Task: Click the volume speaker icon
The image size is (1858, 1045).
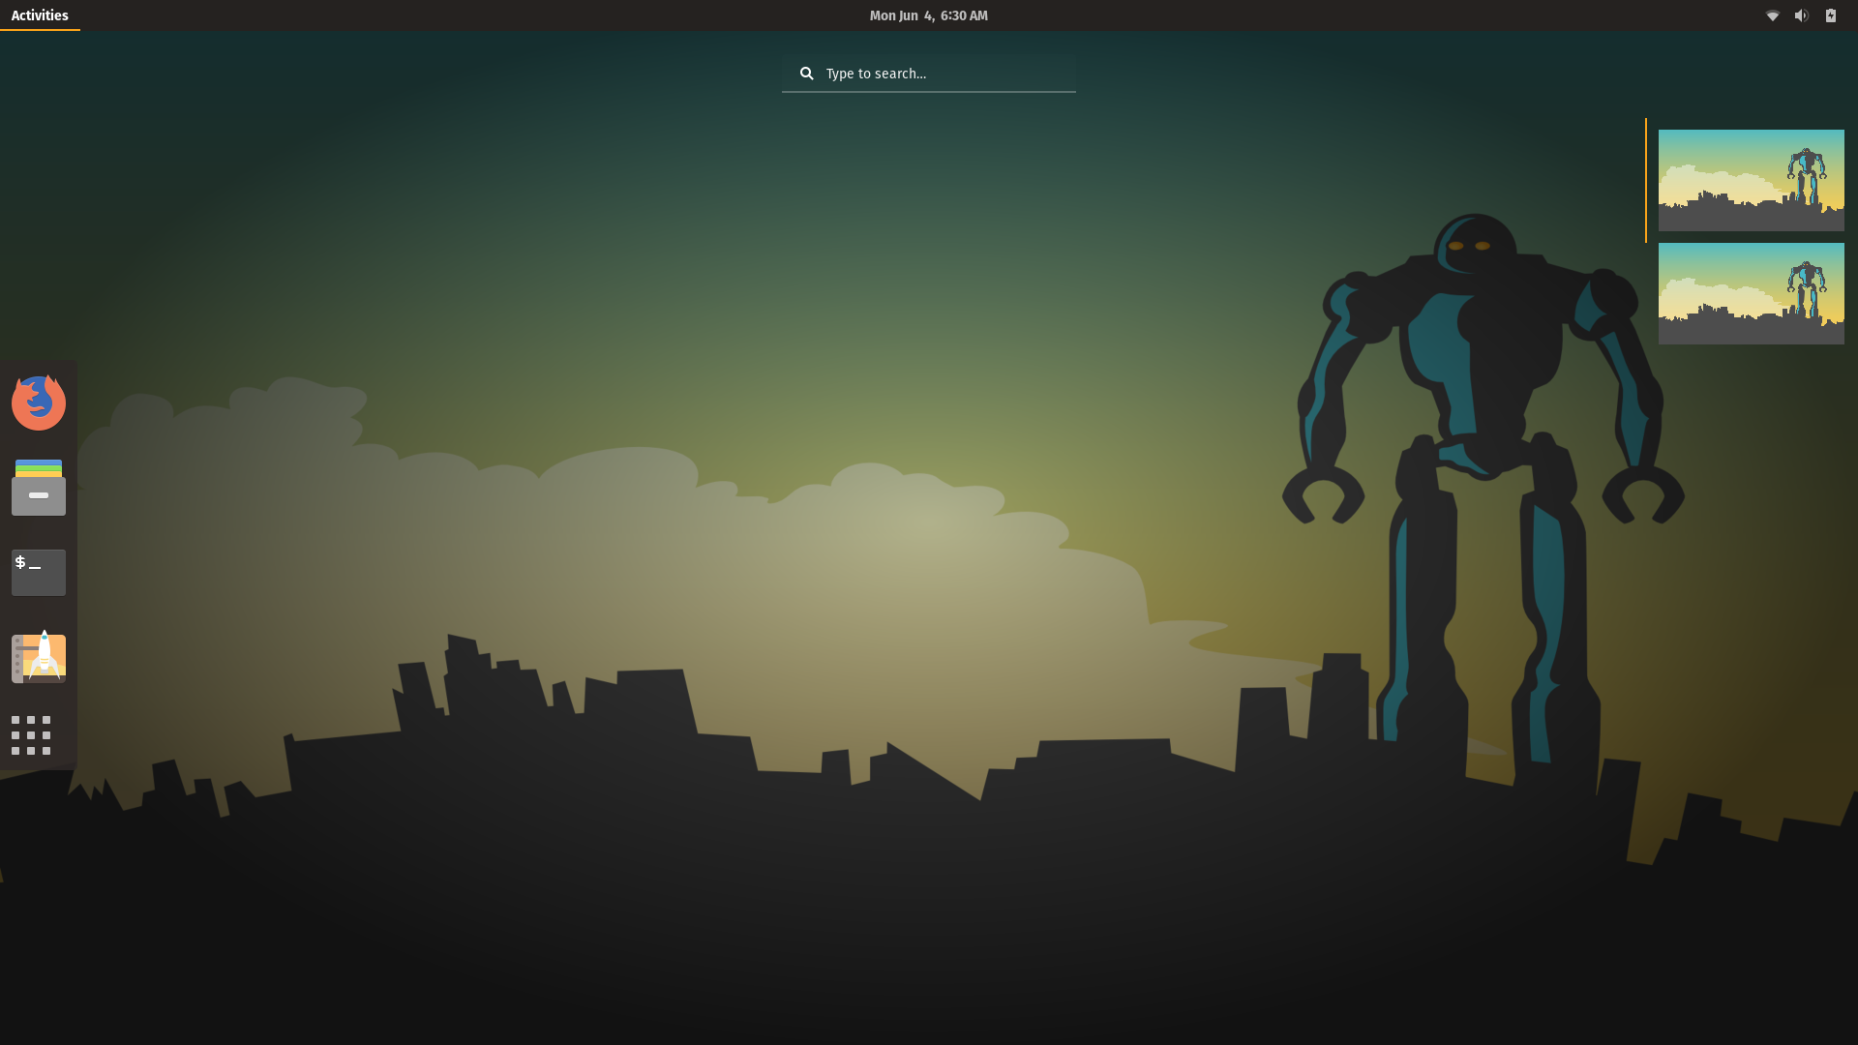Action: point(1801,15)
